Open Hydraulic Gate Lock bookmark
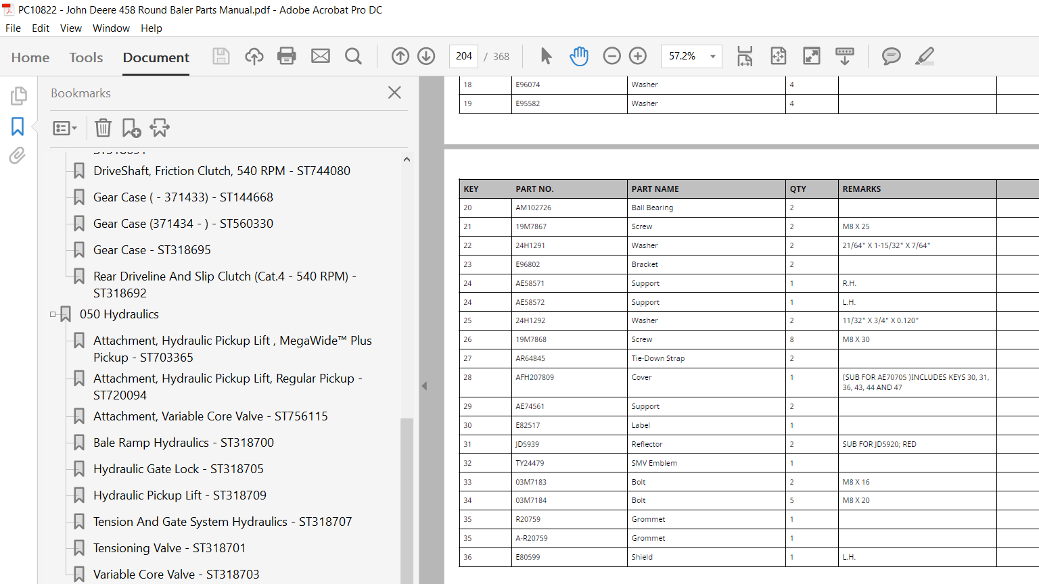Image resolution: width=1039 pixels, height=584 pixels. (x=179, y=469)
